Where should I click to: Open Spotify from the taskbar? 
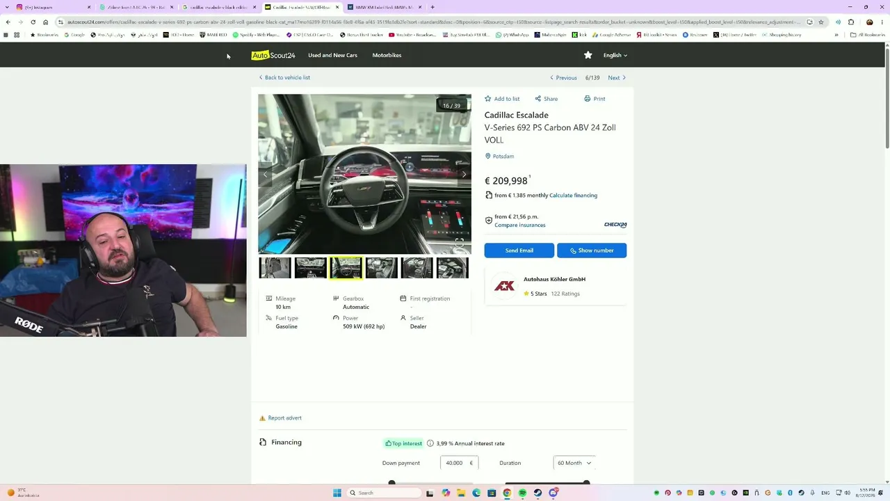point(522,493)
